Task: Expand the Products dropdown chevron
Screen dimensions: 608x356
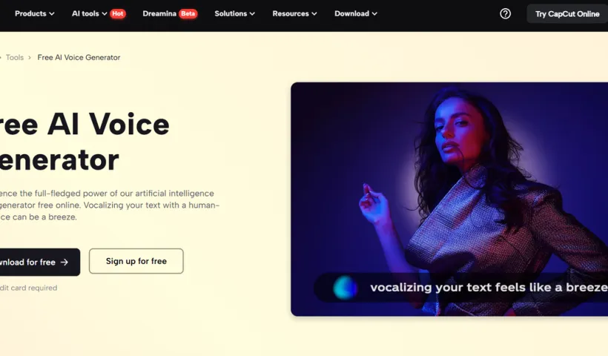Action: pyautogui.click(x=52, y=14)
